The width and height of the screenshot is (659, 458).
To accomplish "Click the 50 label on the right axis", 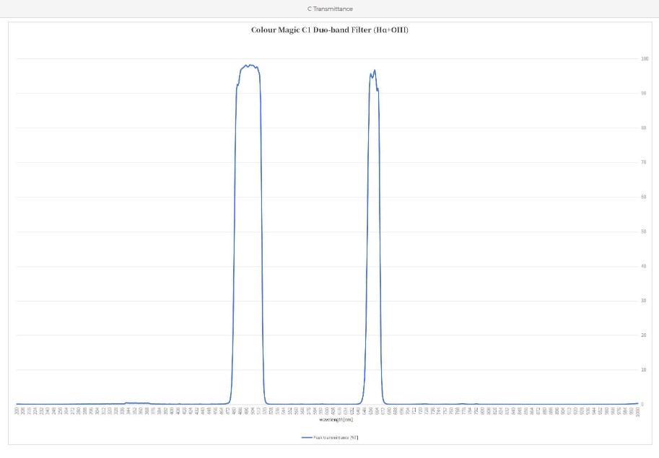I will (x=643, y=232).
